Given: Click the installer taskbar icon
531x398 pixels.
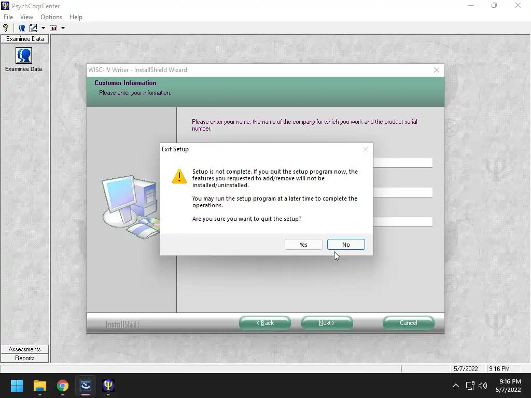Looking at the screenshot, I should pyautogui.click(x=86, y=386).
